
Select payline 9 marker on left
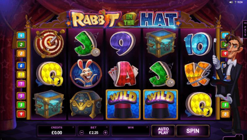tap(21, 114)
